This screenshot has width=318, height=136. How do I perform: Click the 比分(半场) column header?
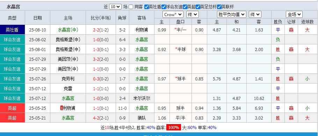click(x=101, y=18)
